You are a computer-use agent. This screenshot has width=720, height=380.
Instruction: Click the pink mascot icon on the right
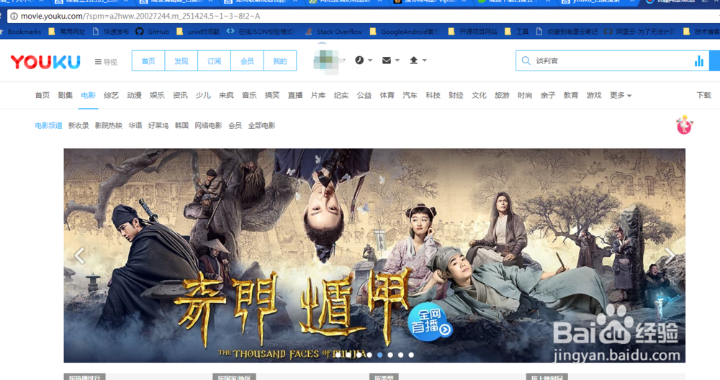684,125
